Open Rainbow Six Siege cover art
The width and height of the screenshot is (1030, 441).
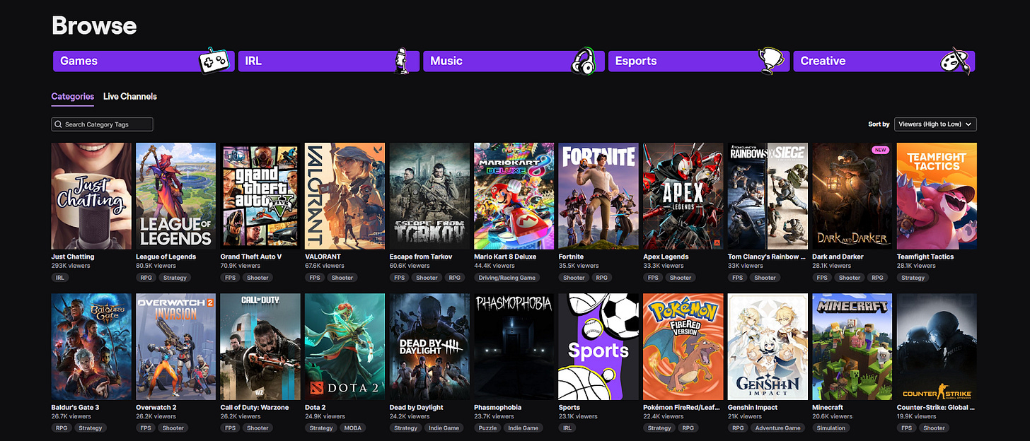coord(768,196)
